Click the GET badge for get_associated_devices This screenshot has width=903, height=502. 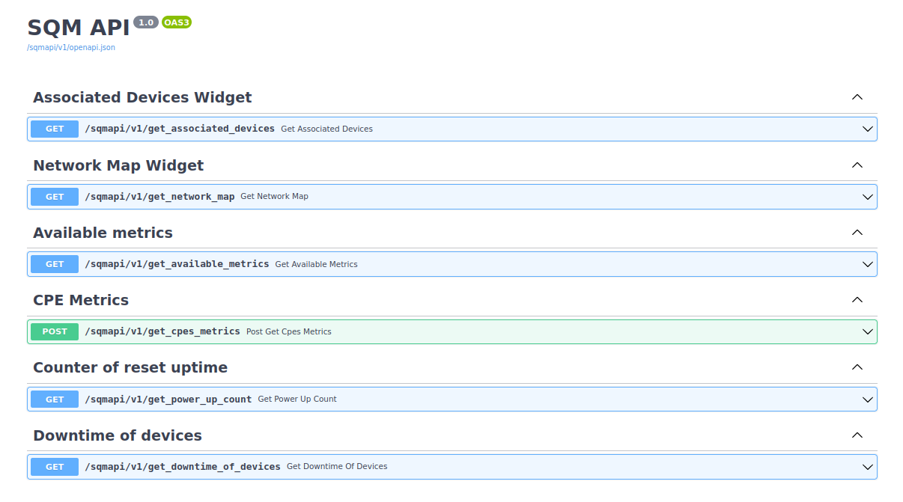click(55, 129)
